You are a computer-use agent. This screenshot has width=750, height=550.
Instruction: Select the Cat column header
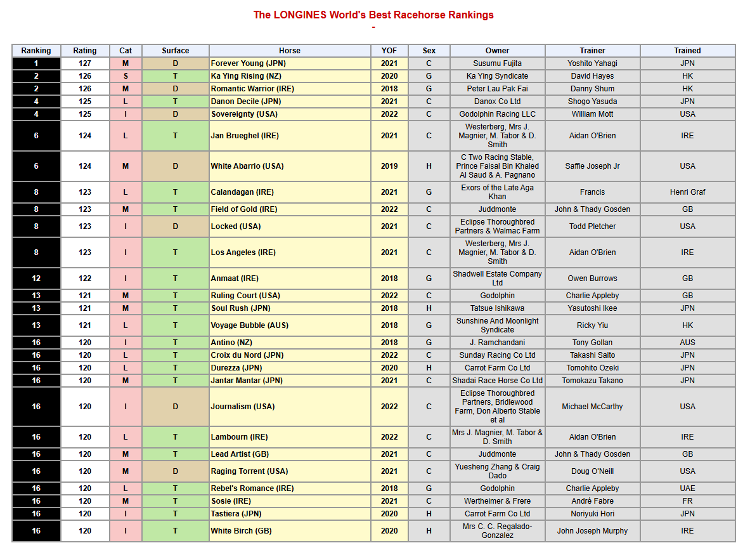126,51
